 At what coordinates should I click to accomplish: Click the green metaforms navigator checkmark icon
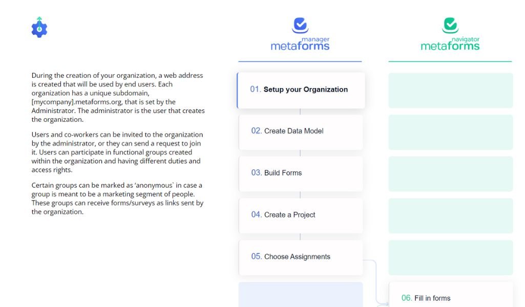tap(450, 25)
